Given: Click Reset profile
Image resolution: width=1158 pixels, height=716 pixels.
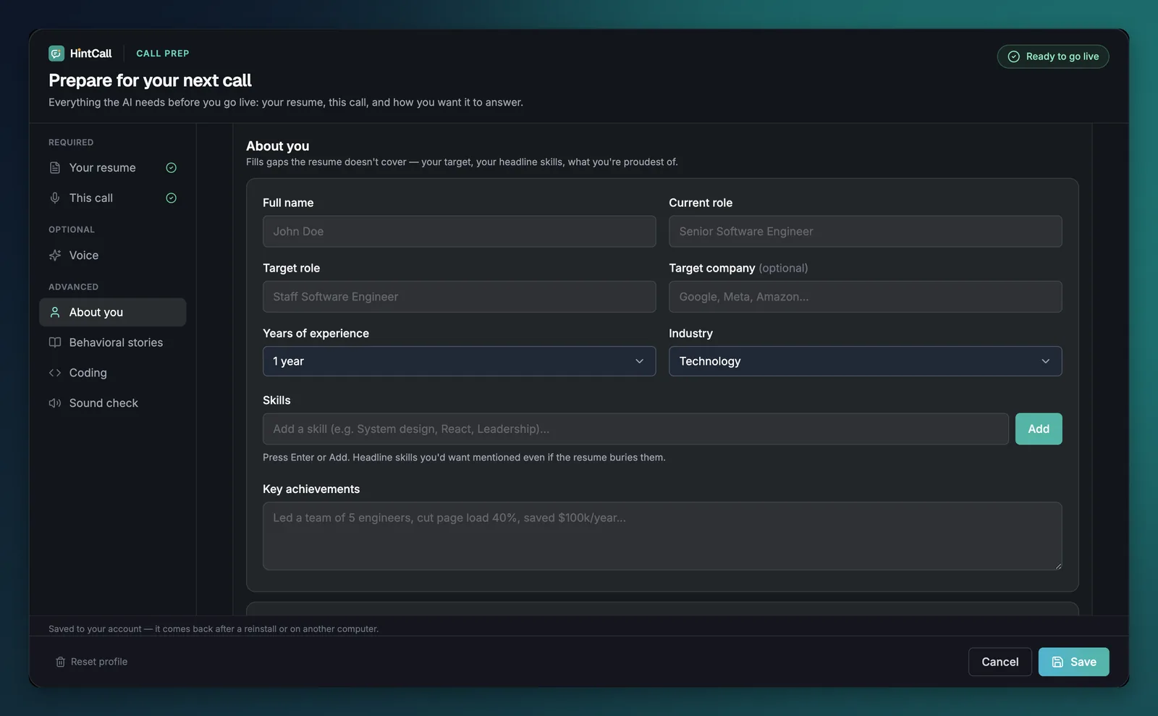Looking at the screenshot, I should coord(92,662).
